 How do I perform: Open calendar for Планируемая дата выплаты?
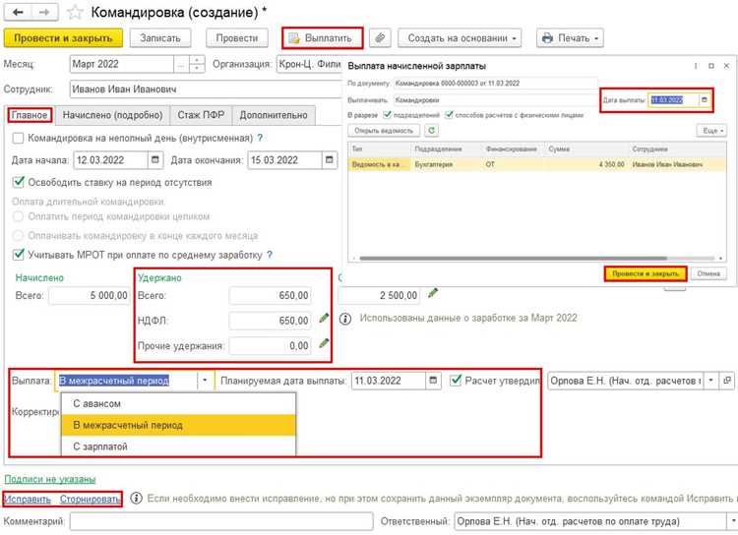click(x=434, y=381)
